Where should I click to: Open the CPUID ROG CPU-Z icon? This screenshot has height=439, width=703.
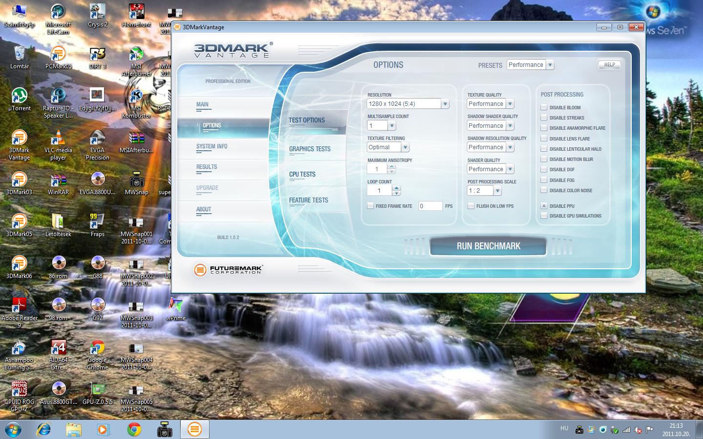coord(19,397)
